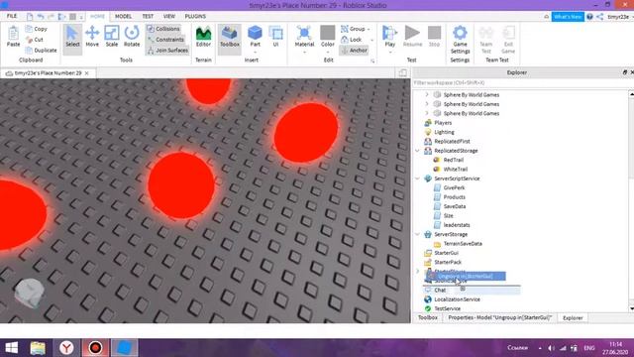
Task: Click Cut in the Clipboard group
Action: (35, 40)
